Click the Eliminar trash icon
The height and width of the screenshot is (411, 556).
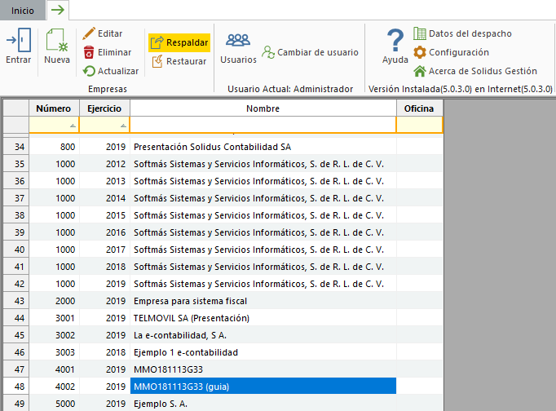click(x=90, y=52)
